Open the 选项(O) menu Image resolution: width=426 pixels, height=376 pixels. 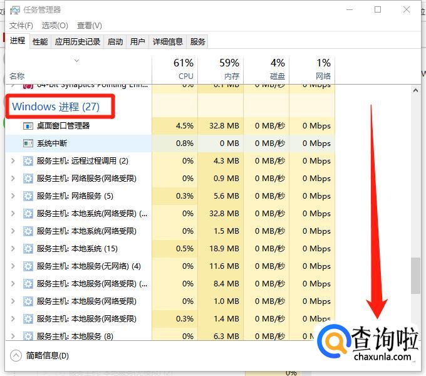(x=55, y=26)
